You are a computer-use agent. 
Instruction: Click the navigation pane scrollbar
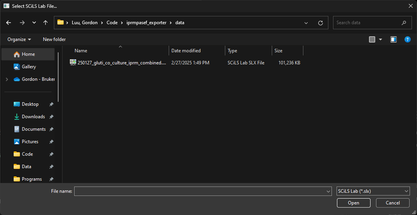tap(58, 78)
